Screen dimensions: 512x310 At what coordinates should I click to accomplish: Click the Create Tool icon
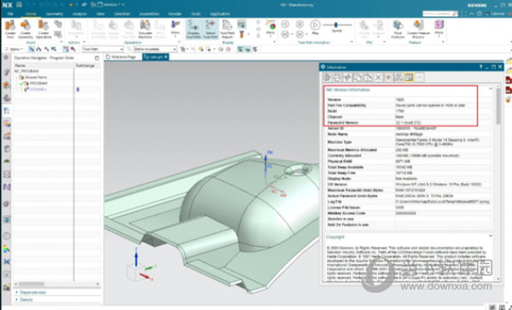(x=10, y=29)
